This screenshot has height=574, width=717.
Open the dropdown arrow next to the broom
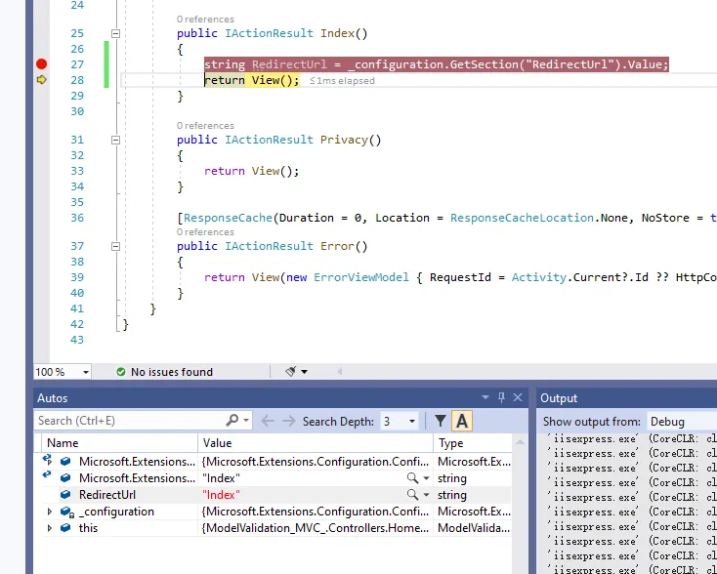[304, 372]
